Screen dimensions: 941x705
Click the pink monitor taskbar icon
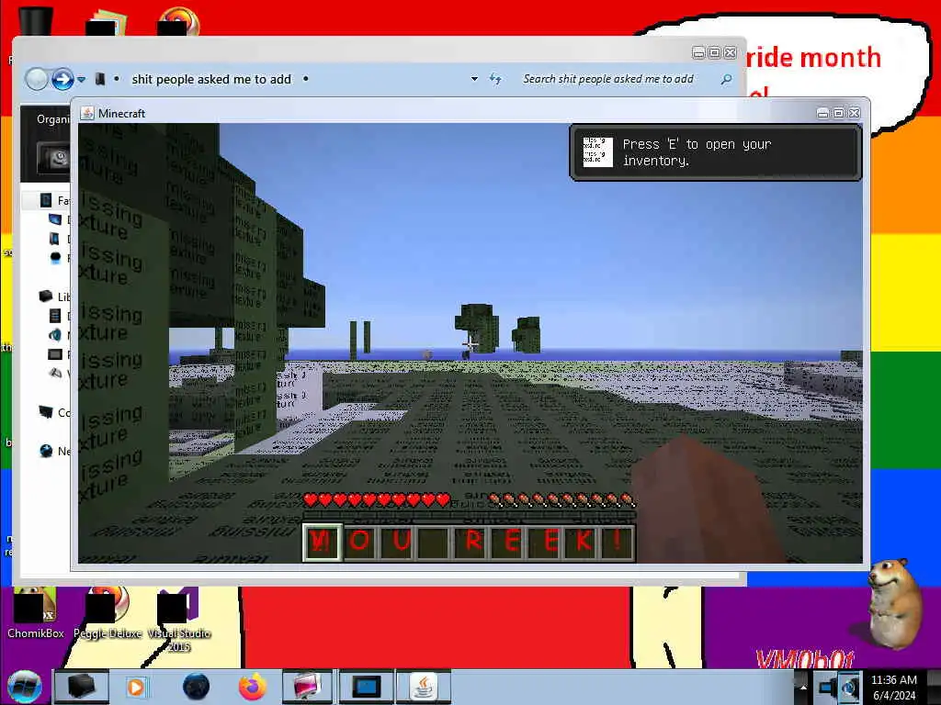tap(307, 687)
